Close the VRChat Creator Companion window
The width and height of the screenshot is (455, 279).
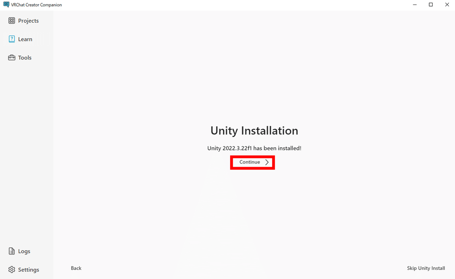(x=447, y=5)
